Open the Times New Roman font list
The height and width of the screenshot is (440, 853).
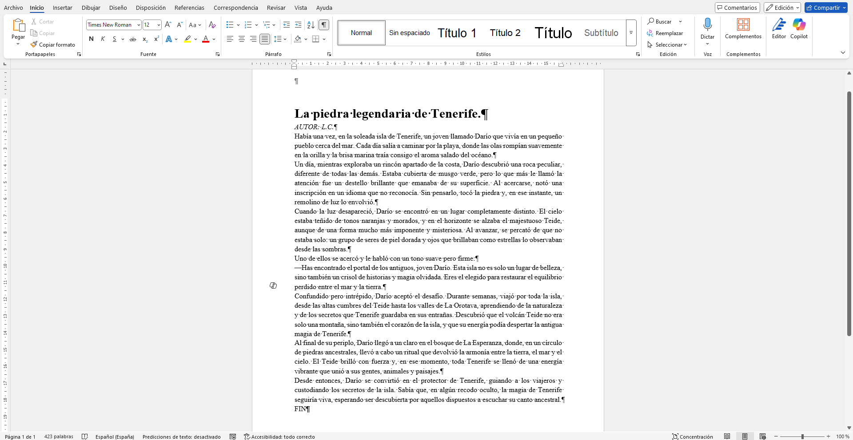click(x=139, y=24)
